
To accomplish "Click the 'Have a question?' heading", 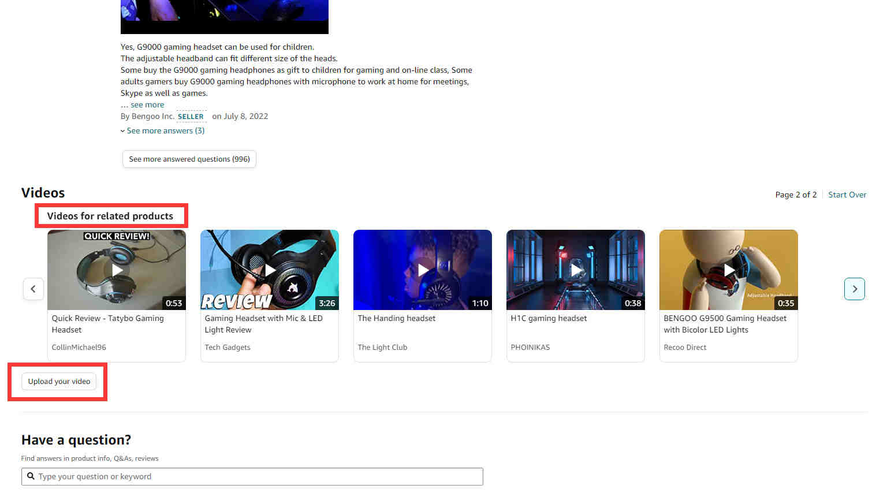I will (76, 440).
